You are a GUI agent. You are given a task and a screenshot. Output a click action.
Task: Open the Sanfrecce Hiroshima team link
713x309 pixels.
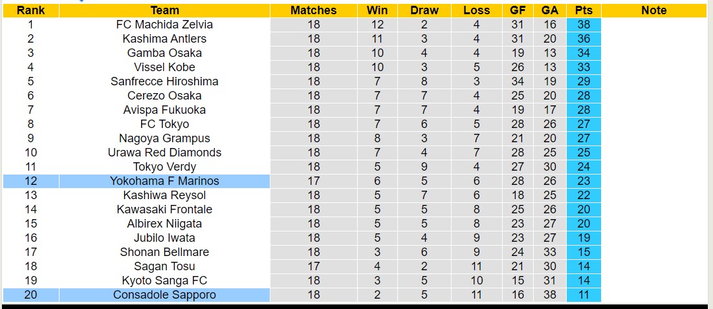tap(164, 81)
